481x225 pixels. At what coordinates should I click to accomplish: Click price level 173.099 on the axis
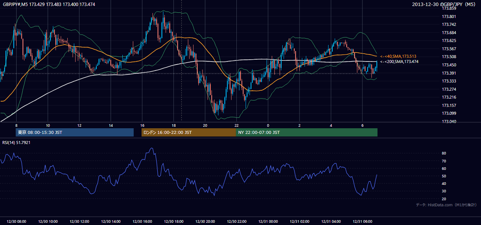click(x=449, y=113)
